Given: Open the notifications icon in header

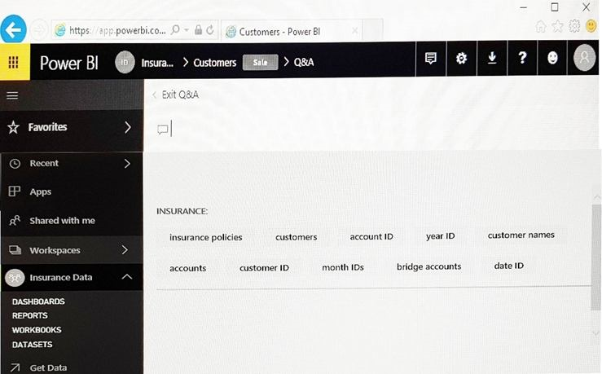Looking at the screenshot, I should pos(431,59).
